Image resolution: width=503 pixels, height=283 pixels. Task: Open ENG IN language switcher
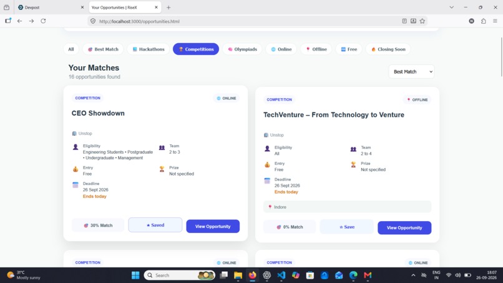point(436,276)
